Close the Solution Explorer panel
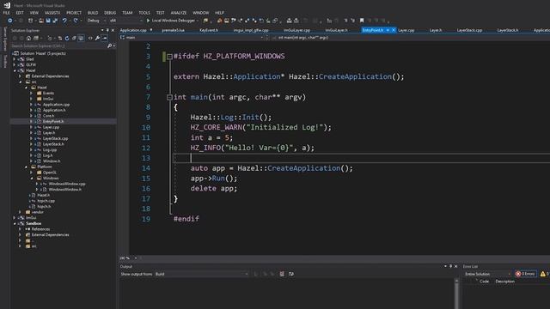Screen dimensions: 550x309 113,31
